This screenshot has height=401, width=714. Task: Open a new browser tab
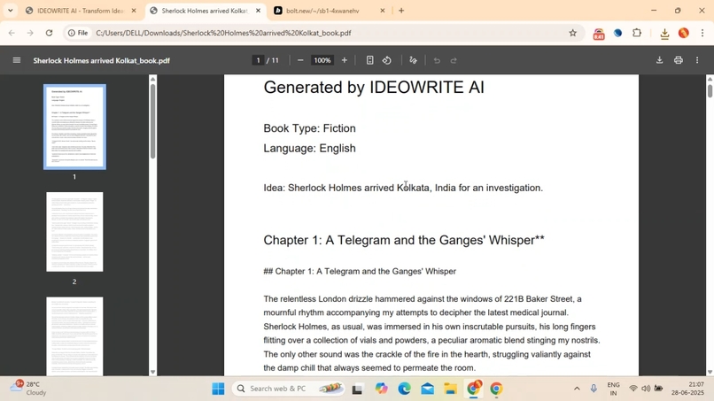coord(401,11)
